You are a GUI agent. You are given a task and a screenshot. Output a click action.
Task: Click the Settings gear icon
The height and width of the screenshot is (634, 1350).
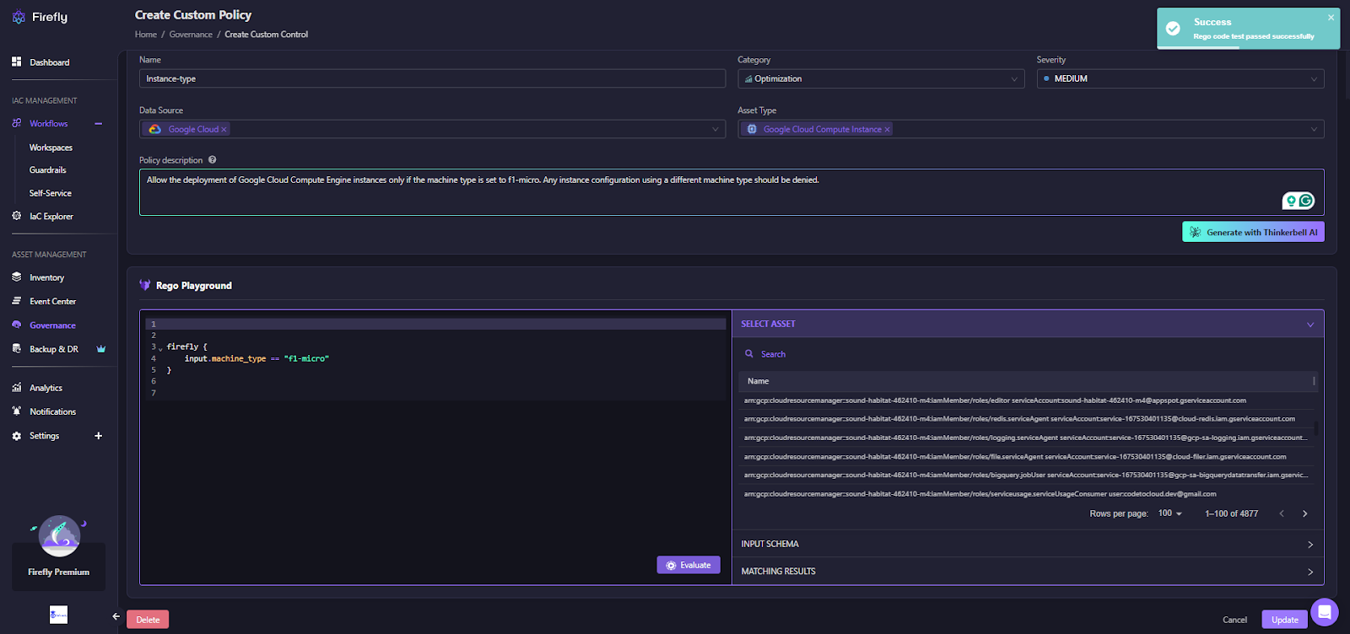(16, 436)
